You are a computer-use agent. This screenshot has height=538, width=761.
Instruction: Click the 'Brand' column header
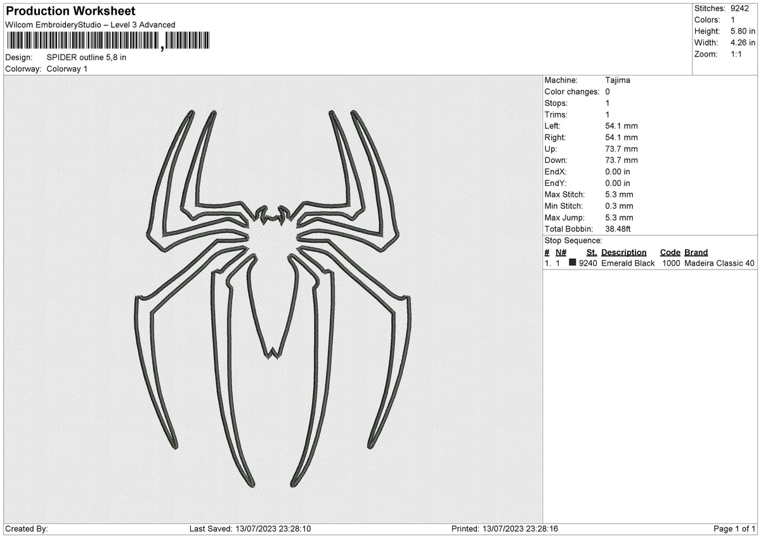click(696, 253)
